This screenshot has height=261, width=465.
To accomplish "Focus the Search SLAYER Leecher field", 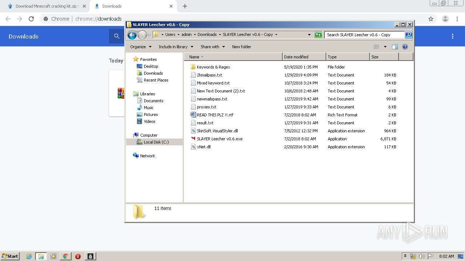I will 365,35.
